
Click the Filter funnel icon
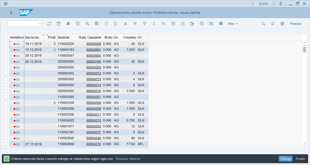(x=144, y=24)
